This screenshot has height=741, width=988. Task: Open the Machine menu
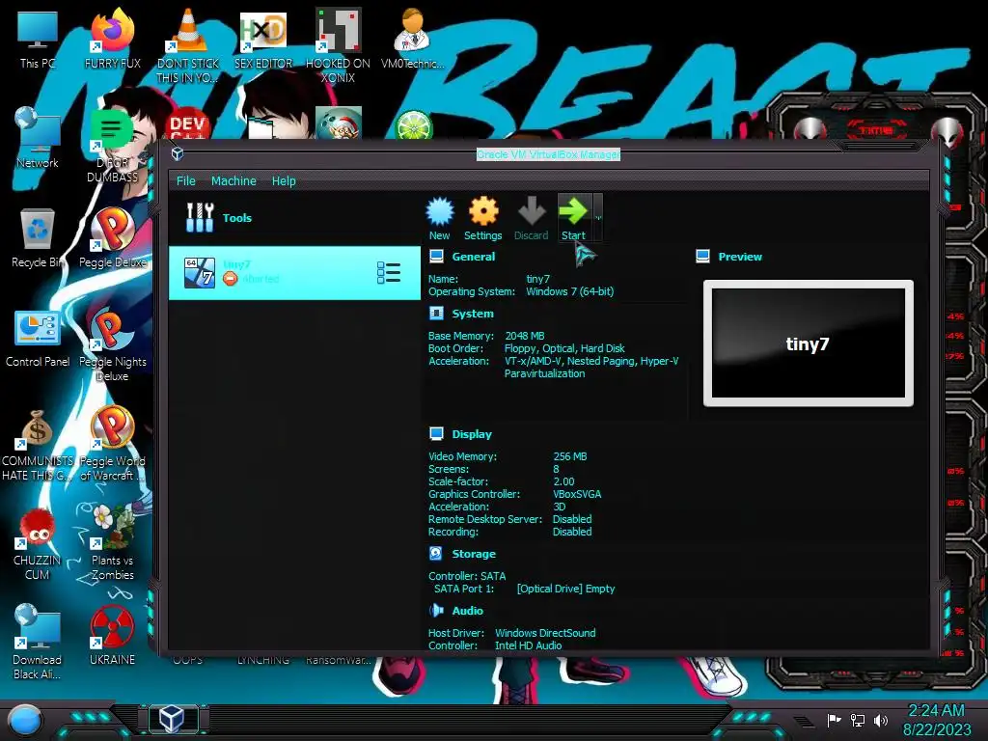(233, 180)
